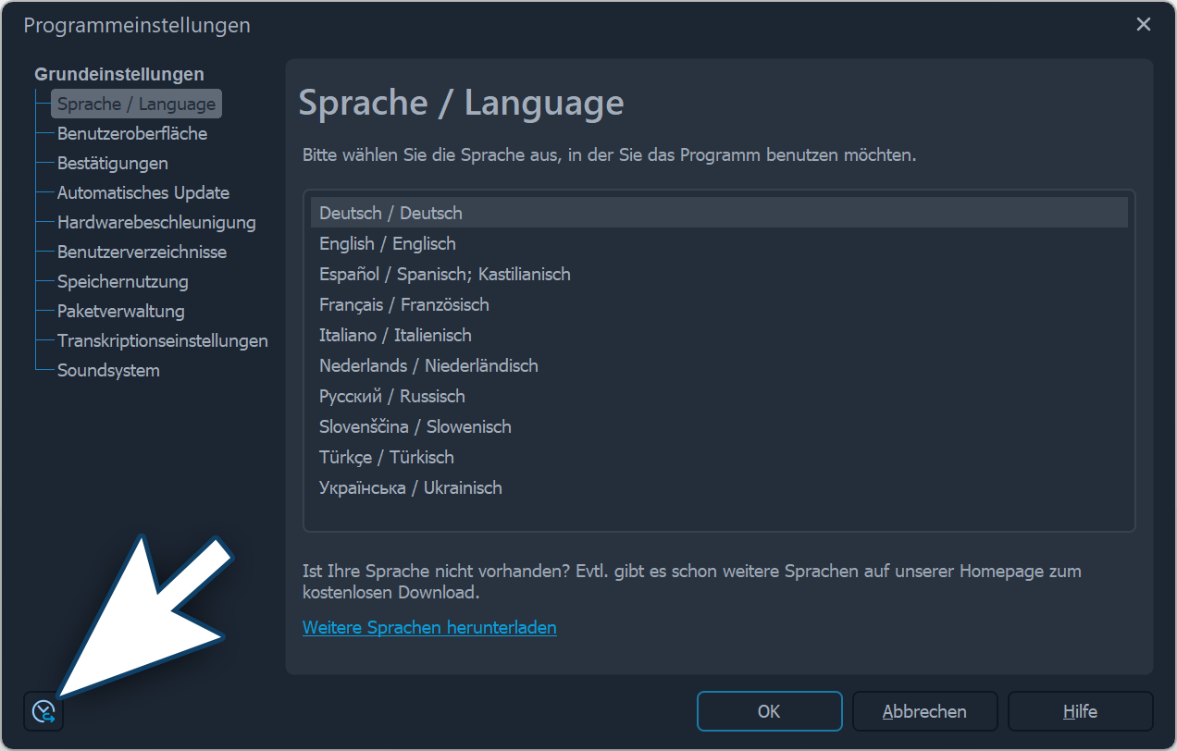Select English as program language

(x=387, y=243)
